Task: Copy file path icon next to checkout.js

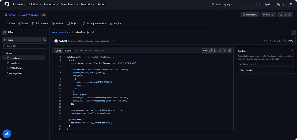Action: click(x=92, y=32)
